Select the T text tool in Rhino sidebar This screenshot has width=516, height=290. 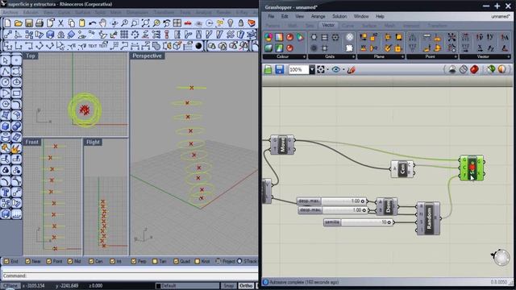(x=6, y=192)
